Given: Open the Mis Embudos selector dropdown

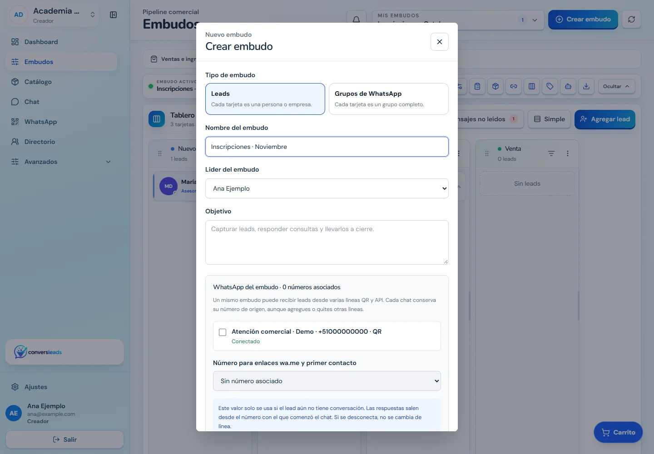Looking at the screenshot, I should click(x=458, y=20).
